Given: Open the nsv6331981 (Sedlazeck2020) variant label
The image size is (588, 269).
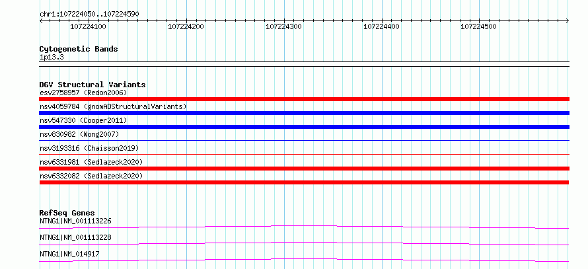Looking at the screenshot, I should coord(91,162).
